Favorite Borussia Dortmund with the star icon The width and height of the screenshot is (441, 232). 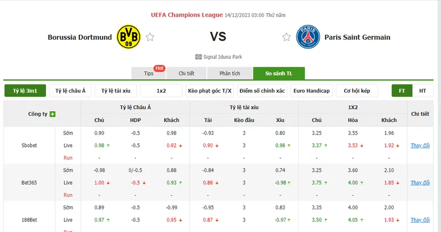[150, 37]
